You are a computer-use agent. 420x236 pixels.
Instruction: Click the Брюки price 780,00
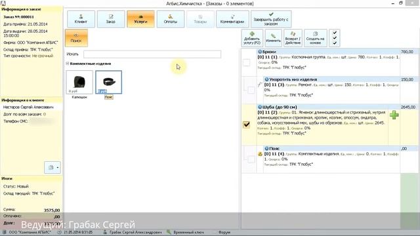click(x=407, y=52)
